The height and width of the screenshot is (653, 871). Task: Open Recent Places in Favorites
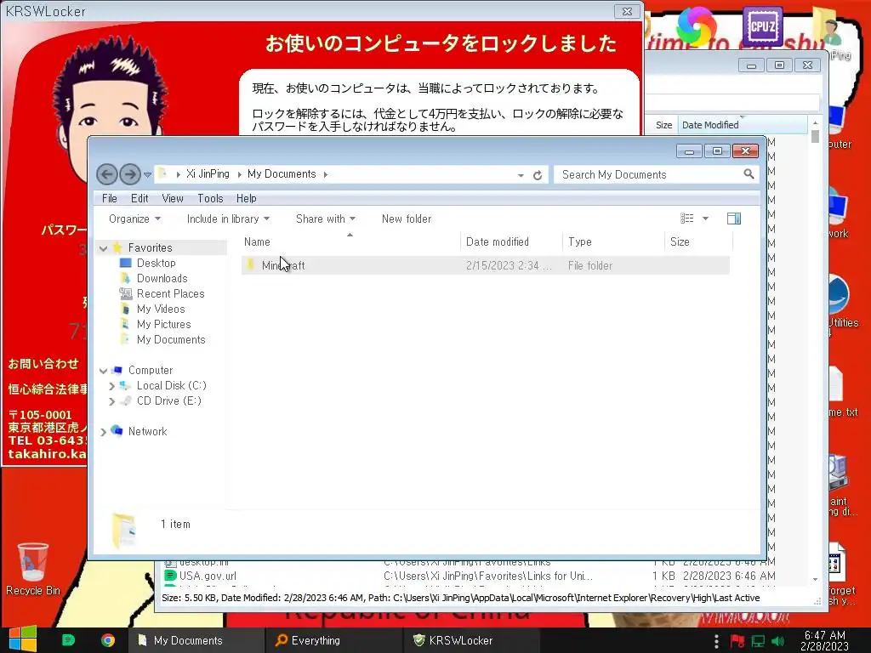point(170,293)
